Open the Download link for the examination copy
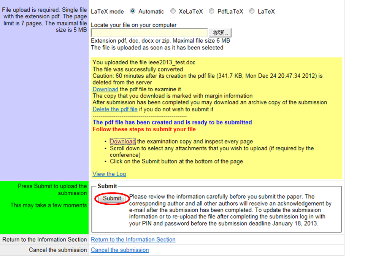Screen dimensions: 365x274 [x=123, y=142]
